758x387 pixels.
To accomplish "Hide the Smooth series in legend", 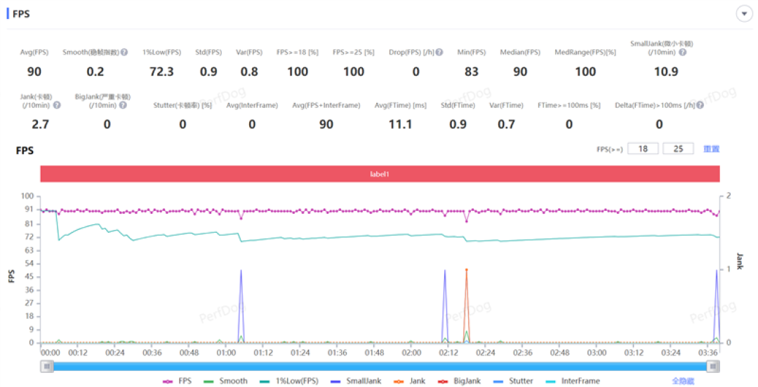I will pyautogui.click(x=226, y=381).
